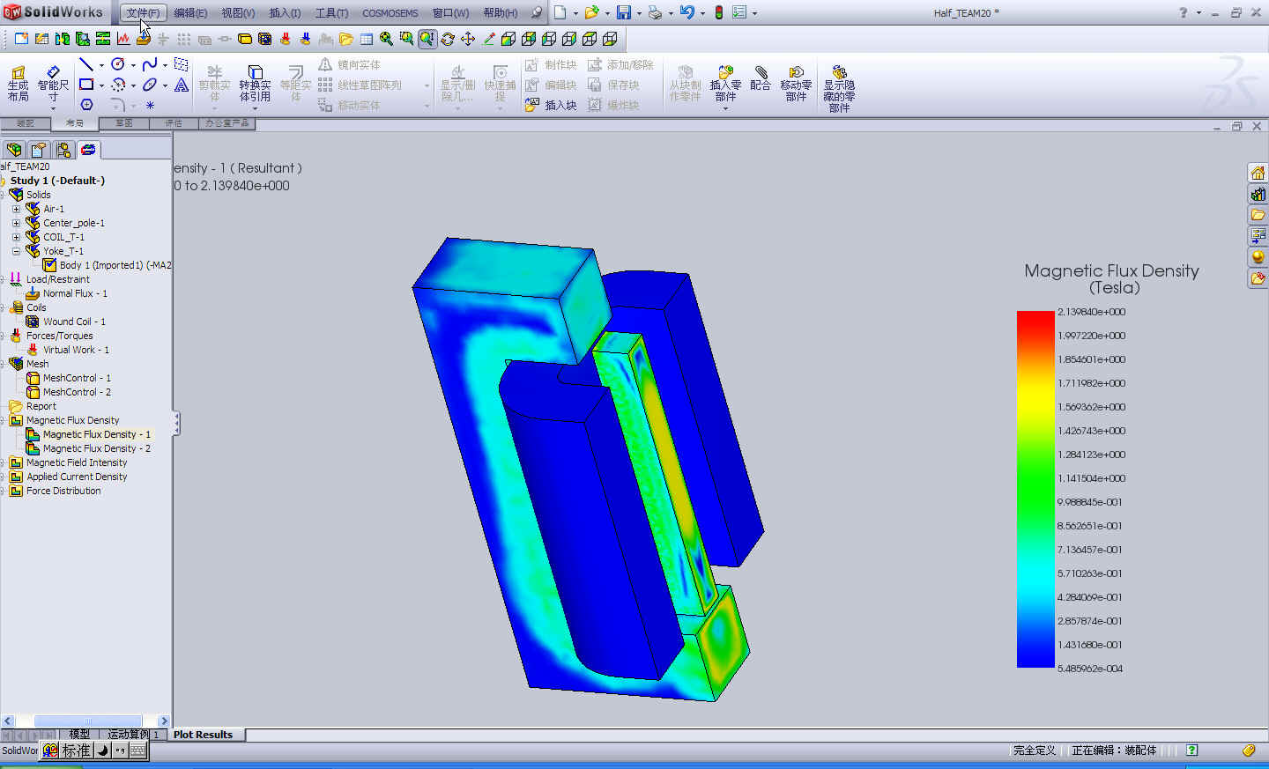Collapse the Yoke_T-1 solid node
This screenshot has width=1269, height=769.
click(16, 251)
